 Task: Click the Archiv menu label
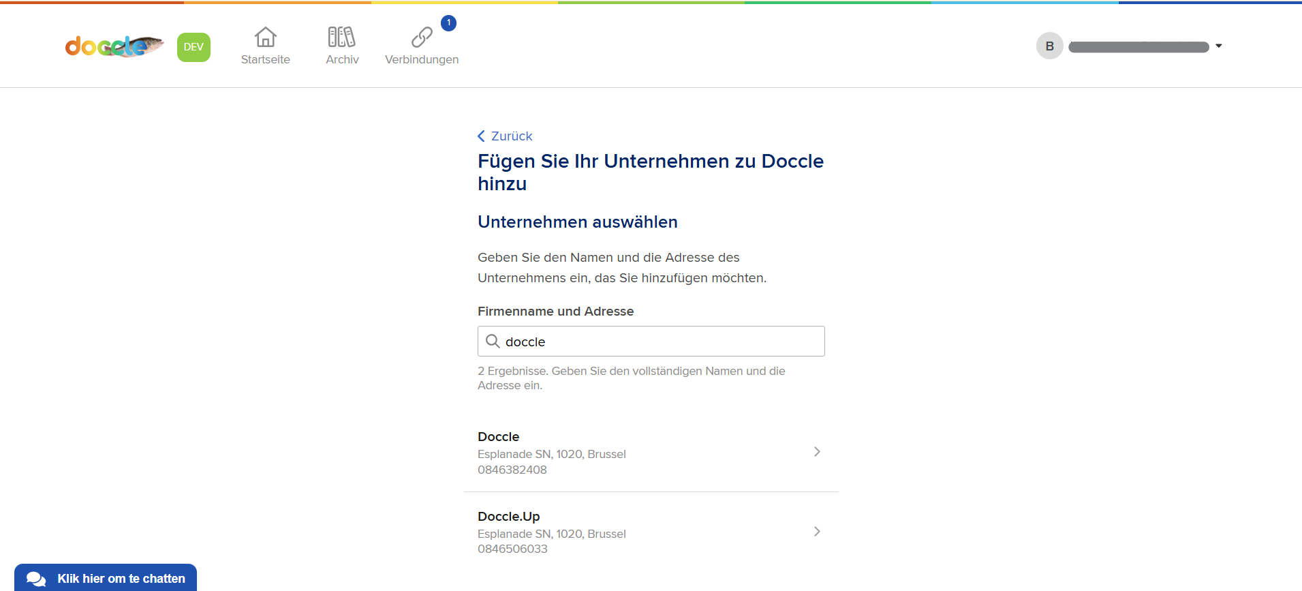click(342, 59)
